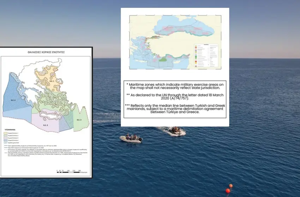
Task: Select the green block south of Turkey
Action: coord(163,59)
